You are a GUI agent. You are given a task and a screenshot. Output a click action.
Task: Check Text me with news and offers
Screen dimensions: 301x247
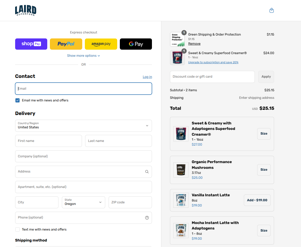coord(17,229)
